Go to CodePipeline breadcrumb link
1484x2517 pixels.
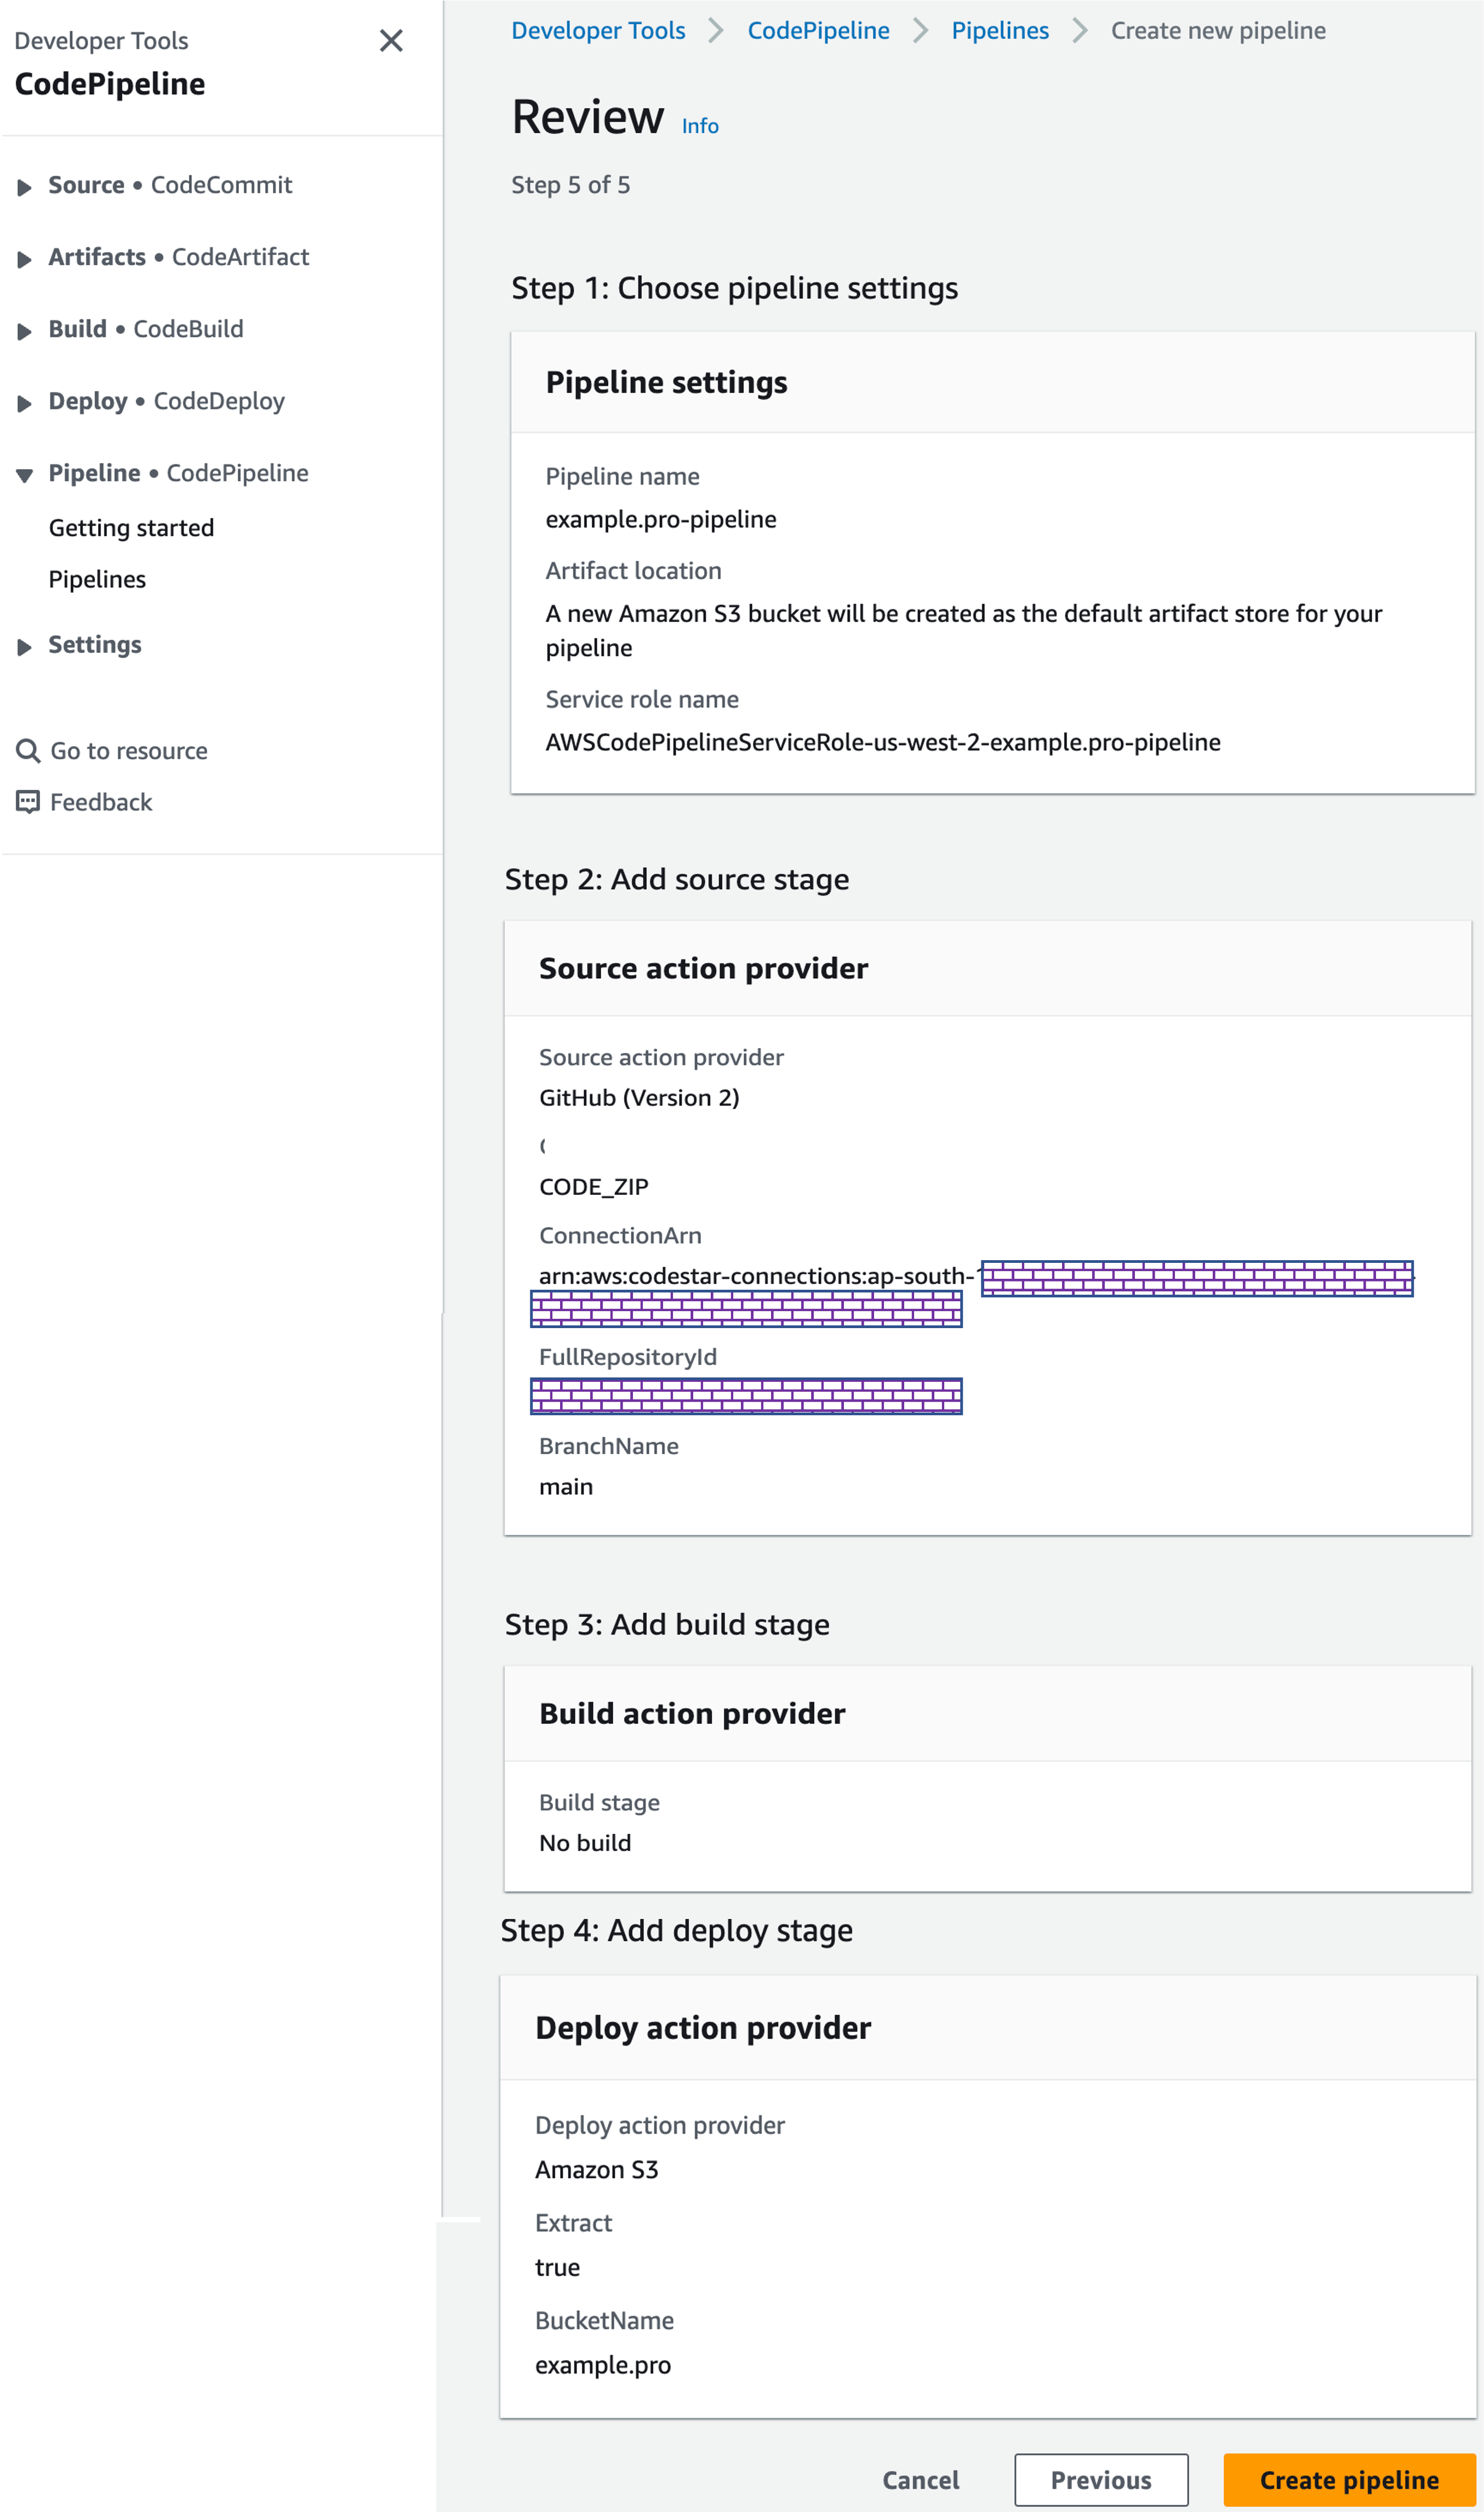(x=818, y=31)
